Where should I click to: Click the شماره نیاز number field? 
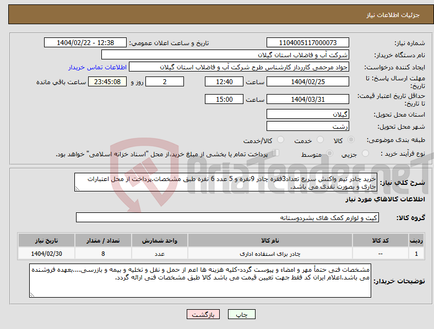[308, 42]
